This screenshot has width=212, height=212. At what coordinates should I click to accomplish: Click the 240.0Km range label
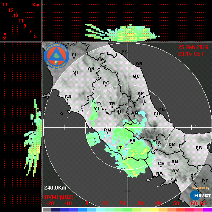55,188
